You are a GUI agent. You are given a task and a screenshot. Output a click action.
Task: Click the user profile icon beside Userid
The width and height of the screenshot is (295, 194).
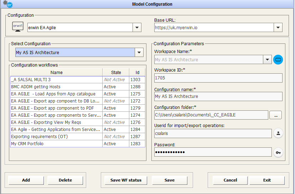(x=278, y=133)
